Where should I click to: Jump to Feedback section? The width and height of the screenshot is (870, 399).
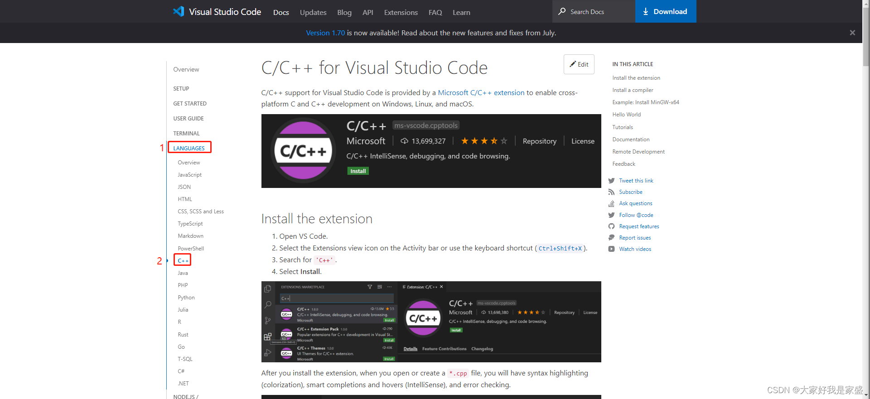pyautogui.click(x=623, y=164)
